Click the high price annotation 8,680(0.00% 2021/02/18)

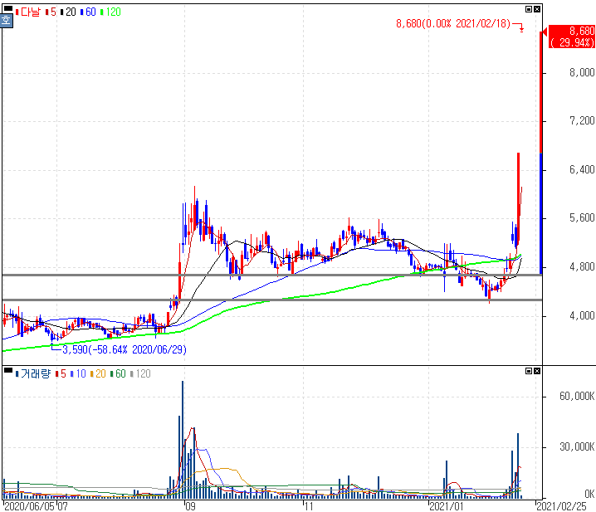tap(453, 23)
